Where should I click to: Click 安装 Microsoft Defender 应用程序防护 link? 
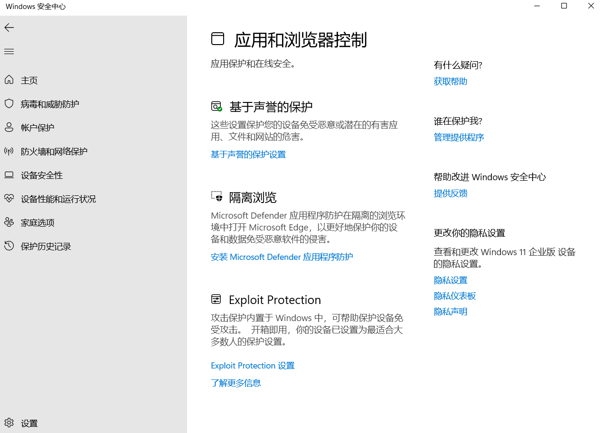(x=282, y=257)
